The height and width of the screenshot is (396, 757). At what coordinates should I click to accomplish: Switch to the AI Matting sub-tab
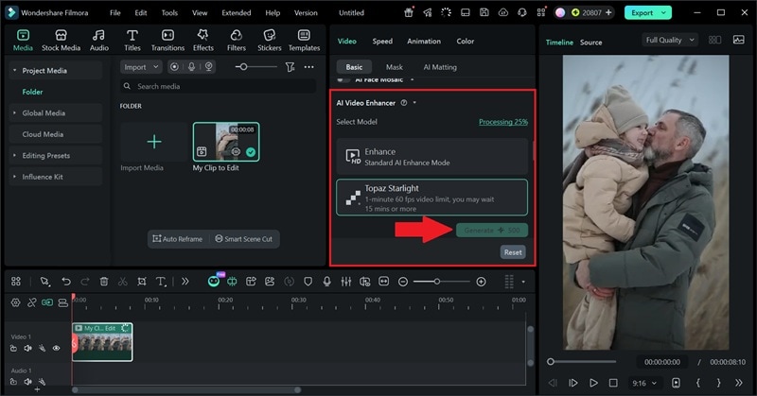pos(440,67)
